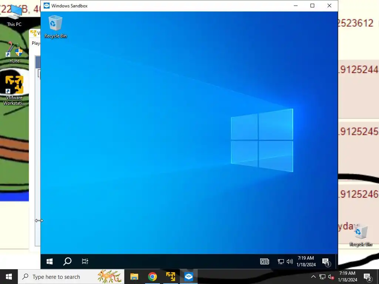Select the VMware Workstation shortcut on desktop
This screenshot has width=379, height=284.
point(14,90)
